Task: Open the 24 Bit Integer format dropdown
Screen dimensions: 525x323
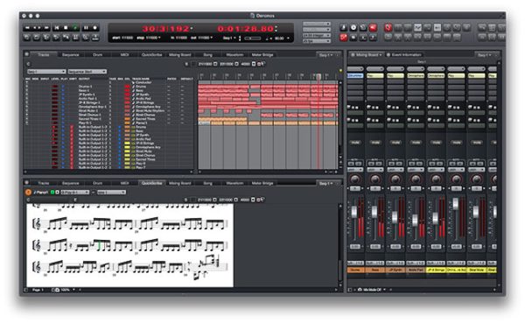Action: [317, 35]
